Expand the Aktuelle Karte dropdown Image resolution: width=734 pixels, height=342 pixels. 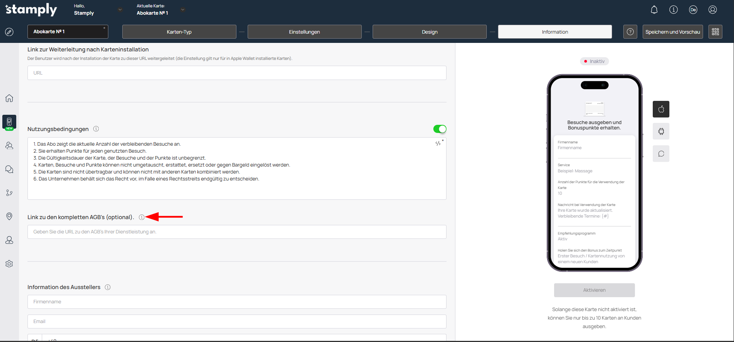click(x=183, y=10)
